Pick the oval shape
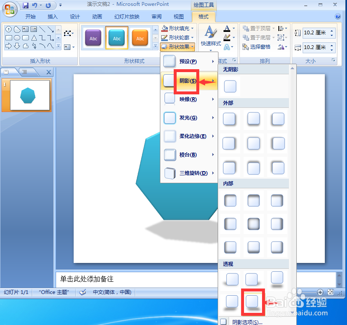Image resolution: width=347 pixels, height=325 pixels. pyautogui.click(x=17, y=38)
